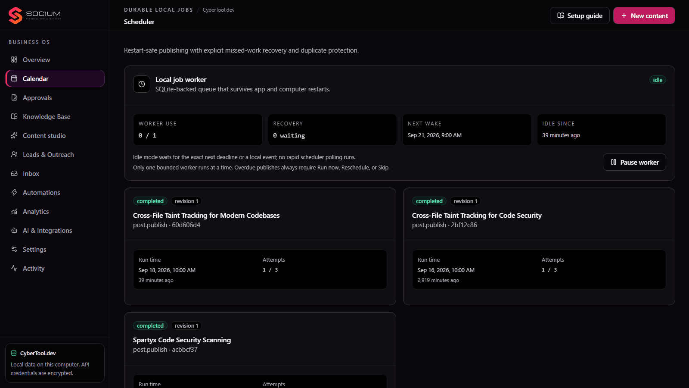This screenshot has height=388, width=689.
Task: Click the CyberTool.dev breadcrumb link
Action: tap(219, 10)
